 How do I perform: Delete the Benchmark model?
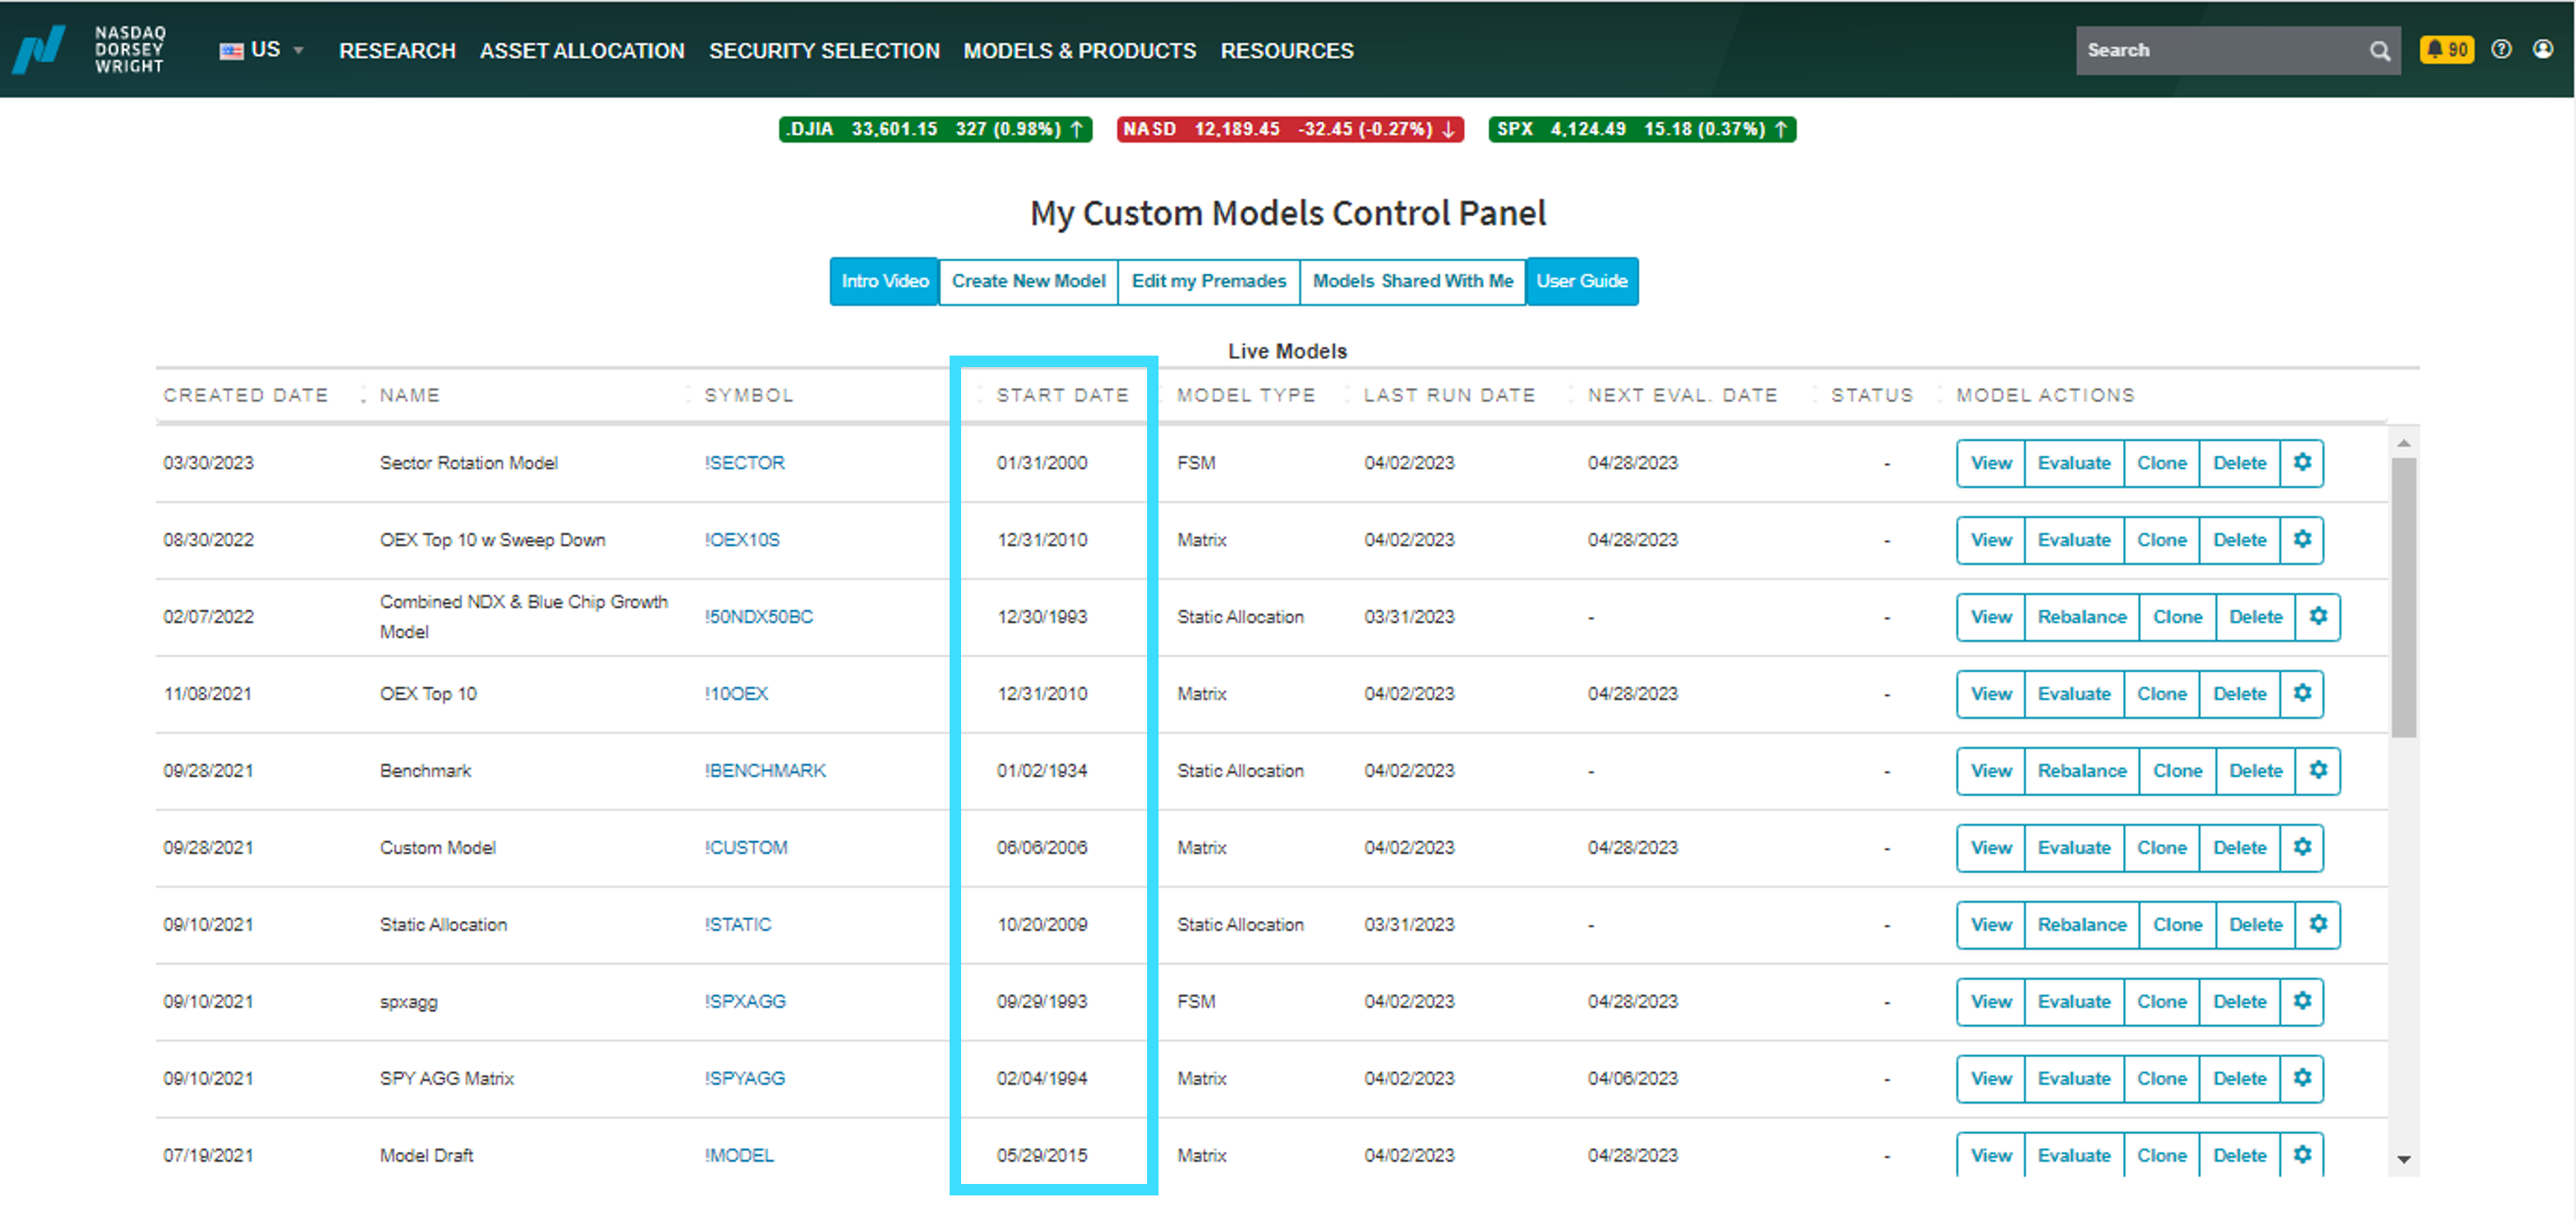click(x=2255, y=771)
